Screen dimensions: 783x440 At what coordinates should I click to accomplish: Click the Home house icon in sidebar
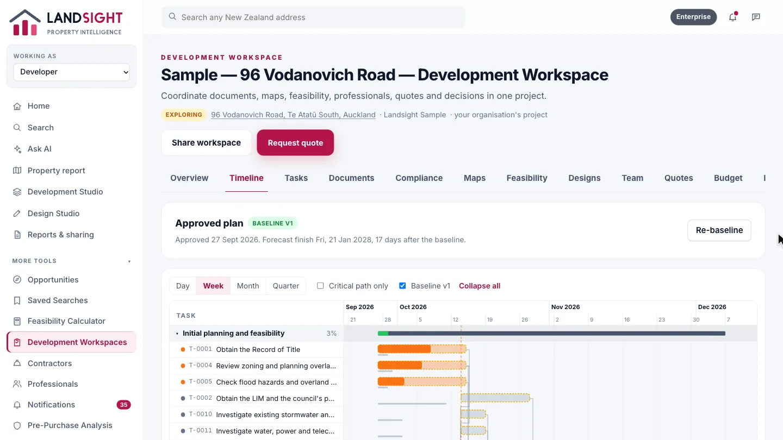click(17, 106)
